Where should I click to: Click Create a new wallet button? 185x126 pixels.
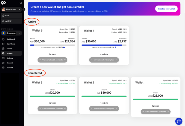pyautogui.click(x=166, y=9)
